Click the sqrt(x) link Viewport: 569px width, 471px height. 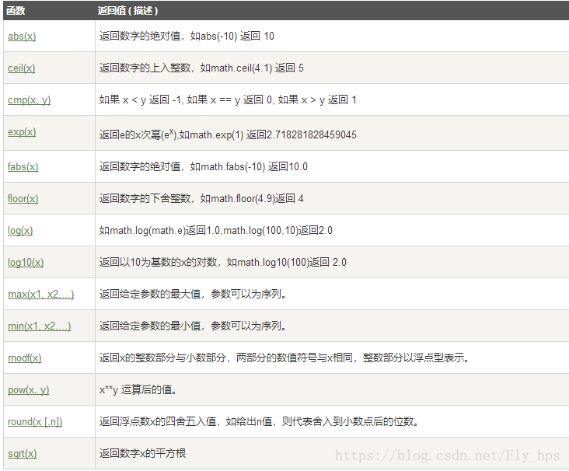[x=22, y=454]
